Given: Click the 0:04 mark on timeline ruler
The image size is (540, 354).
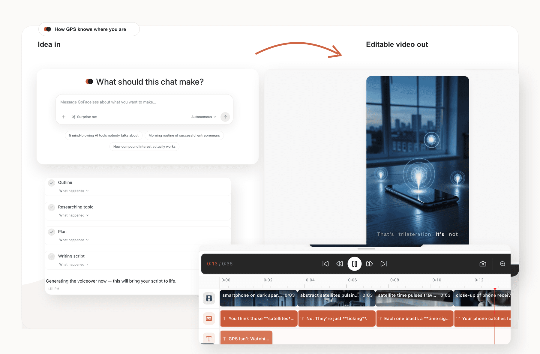Looking at the screenshot, I should point(310,280).
